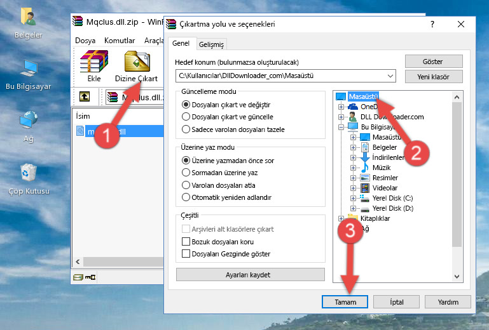Click the Ekle toolbar icon in WinRAR
The image size is (489, 330).
pos(94,62)
